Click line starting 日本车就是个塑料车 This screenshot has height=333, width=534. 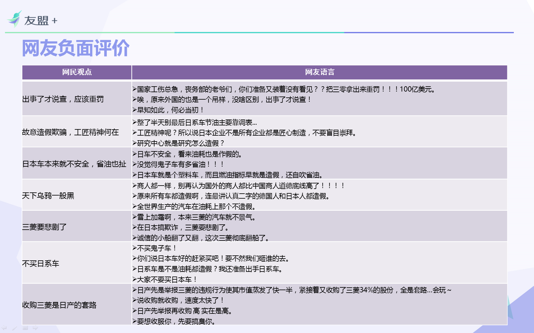pyautogui.click(x=228, y=175)
